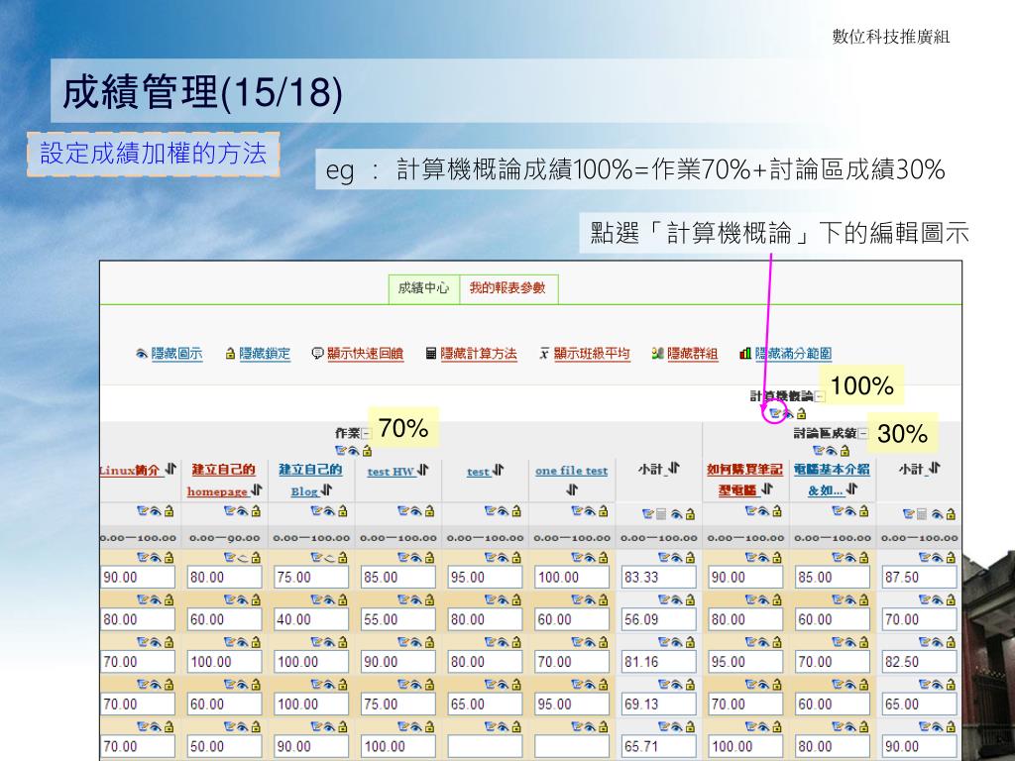1015x761 pixels.
Task: Collapse the 作業 category with minus box
Action: click(x=367, y=434)
